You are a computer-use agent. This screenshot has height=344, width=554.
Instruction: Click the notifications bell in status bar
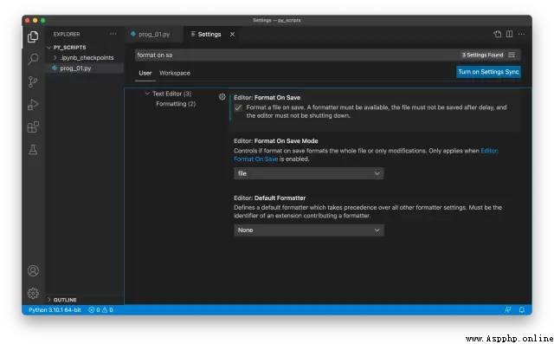pos(522,309)
